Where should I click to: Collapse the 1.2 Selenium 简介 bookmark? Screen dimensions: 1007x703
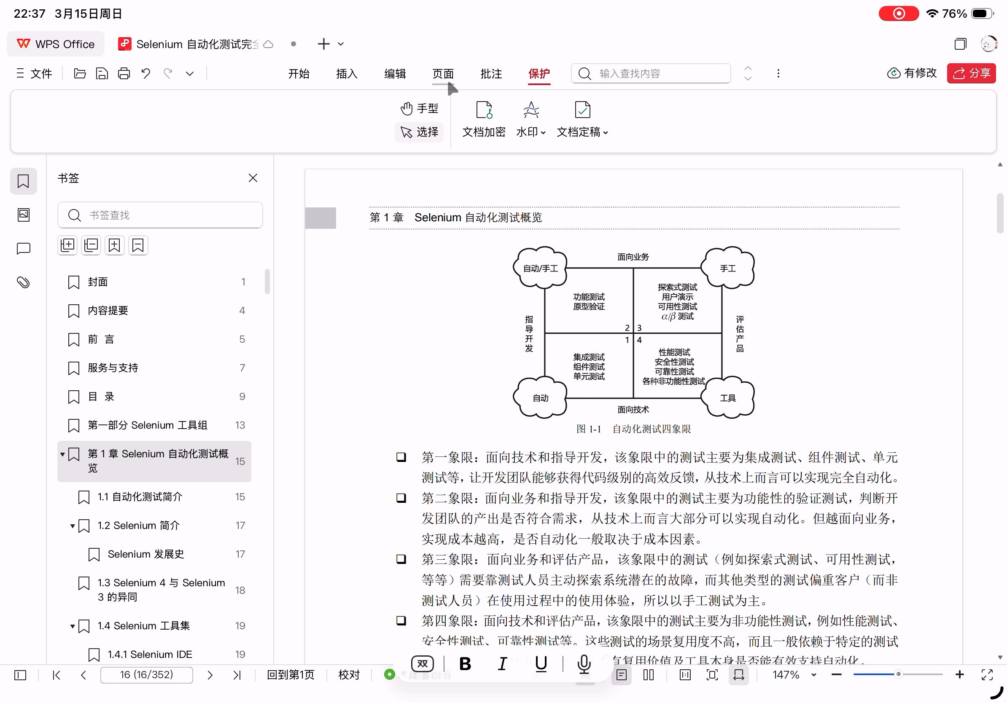73,526
